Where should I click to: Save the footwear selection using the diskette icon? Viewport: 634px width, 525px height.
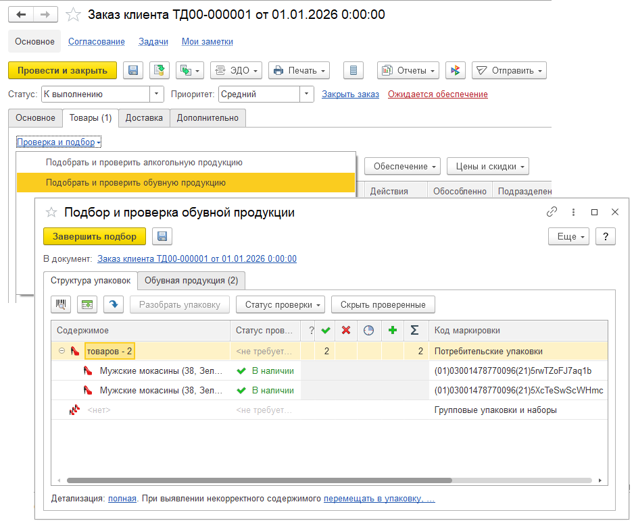click(x=162, y=236)
